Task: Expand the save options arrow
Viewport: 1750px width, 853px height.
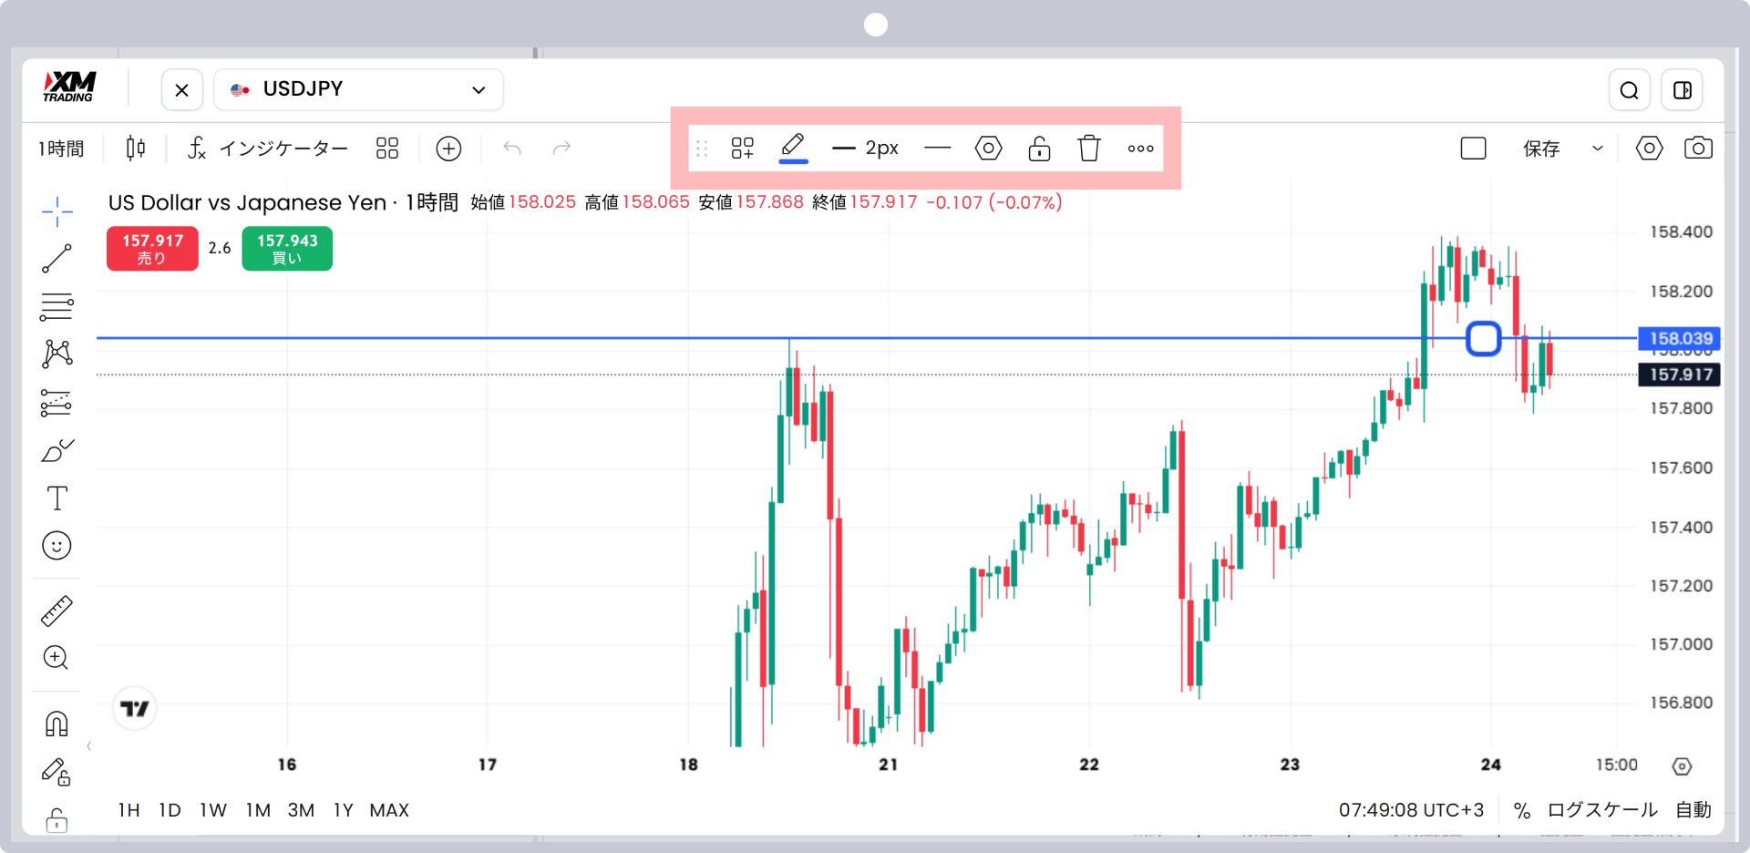Action: [1597, 148]
